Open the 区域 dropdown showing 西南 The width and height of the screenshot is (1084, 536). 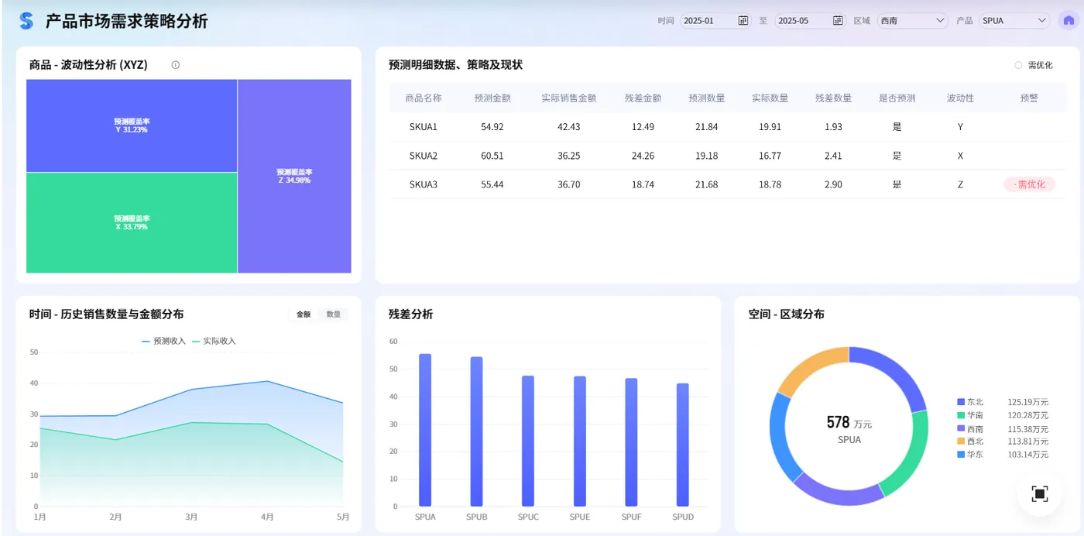913,21
